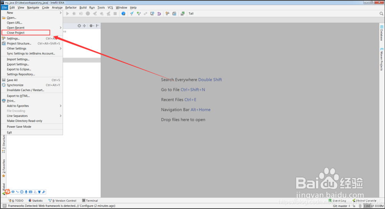Click the VCS Update Project arrow icon

[x=132, y=13]
